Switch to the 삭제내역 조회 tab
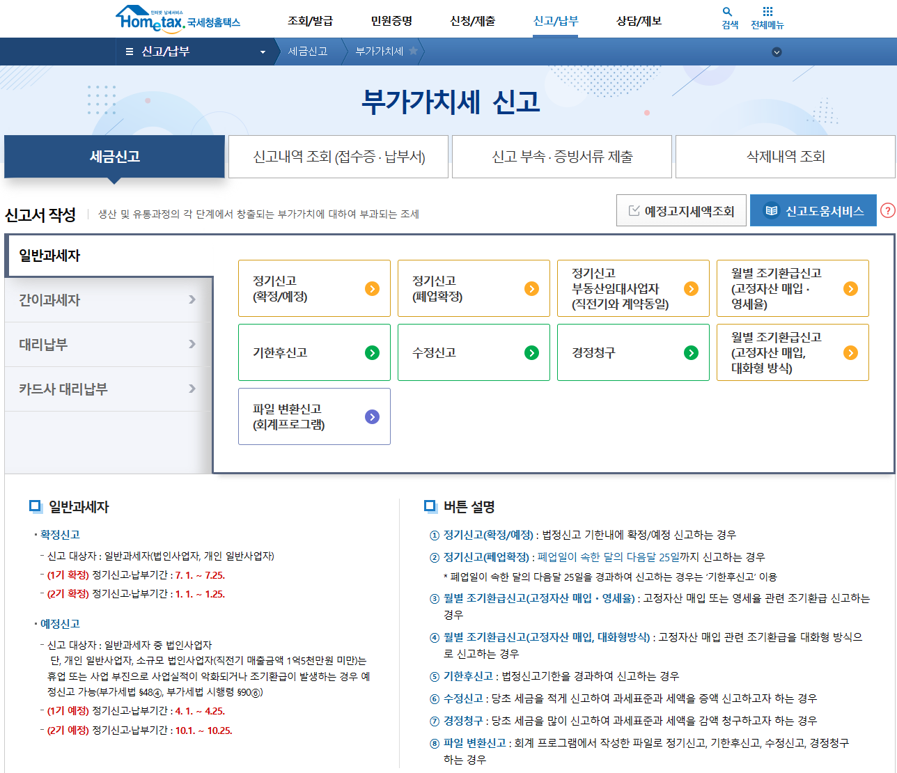 click(x=784, y=156)
